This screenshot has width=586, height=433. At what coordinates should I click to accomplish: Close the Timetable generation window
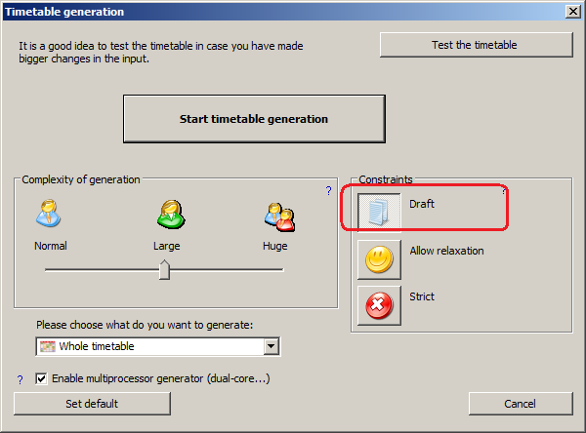pos(572,12)
